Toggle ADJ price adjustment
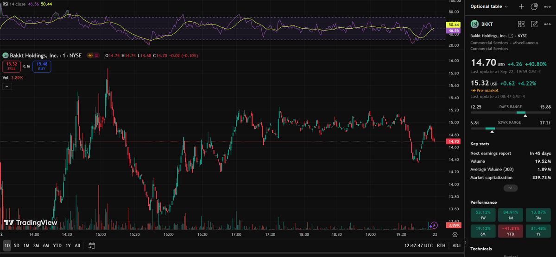Viewport: 556px width, 257px height. pyautogui.click(x=456, y=245)
